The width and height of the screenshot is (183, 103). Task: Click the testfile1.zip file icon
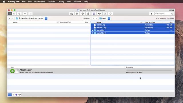pyautogui.click(x=95, y=27)
